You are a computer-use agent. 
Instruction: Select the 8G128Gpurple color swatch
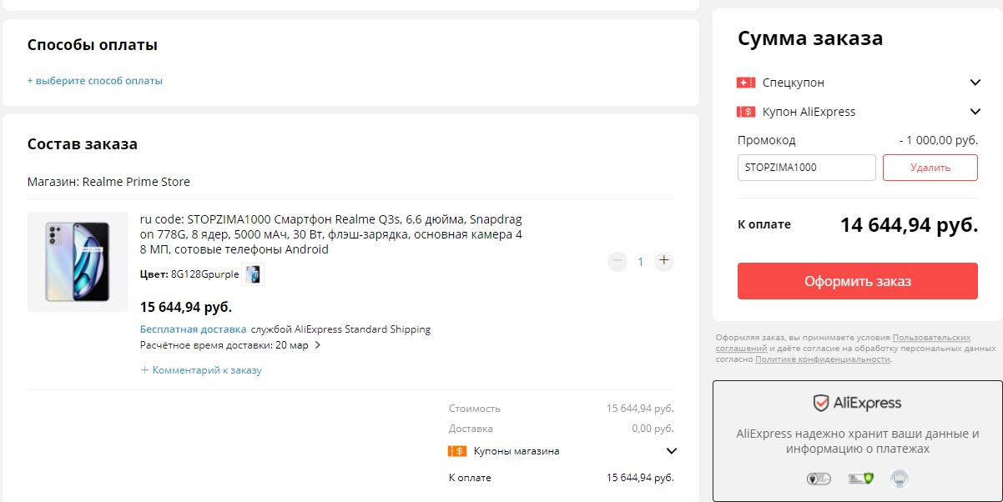[253, 274]
